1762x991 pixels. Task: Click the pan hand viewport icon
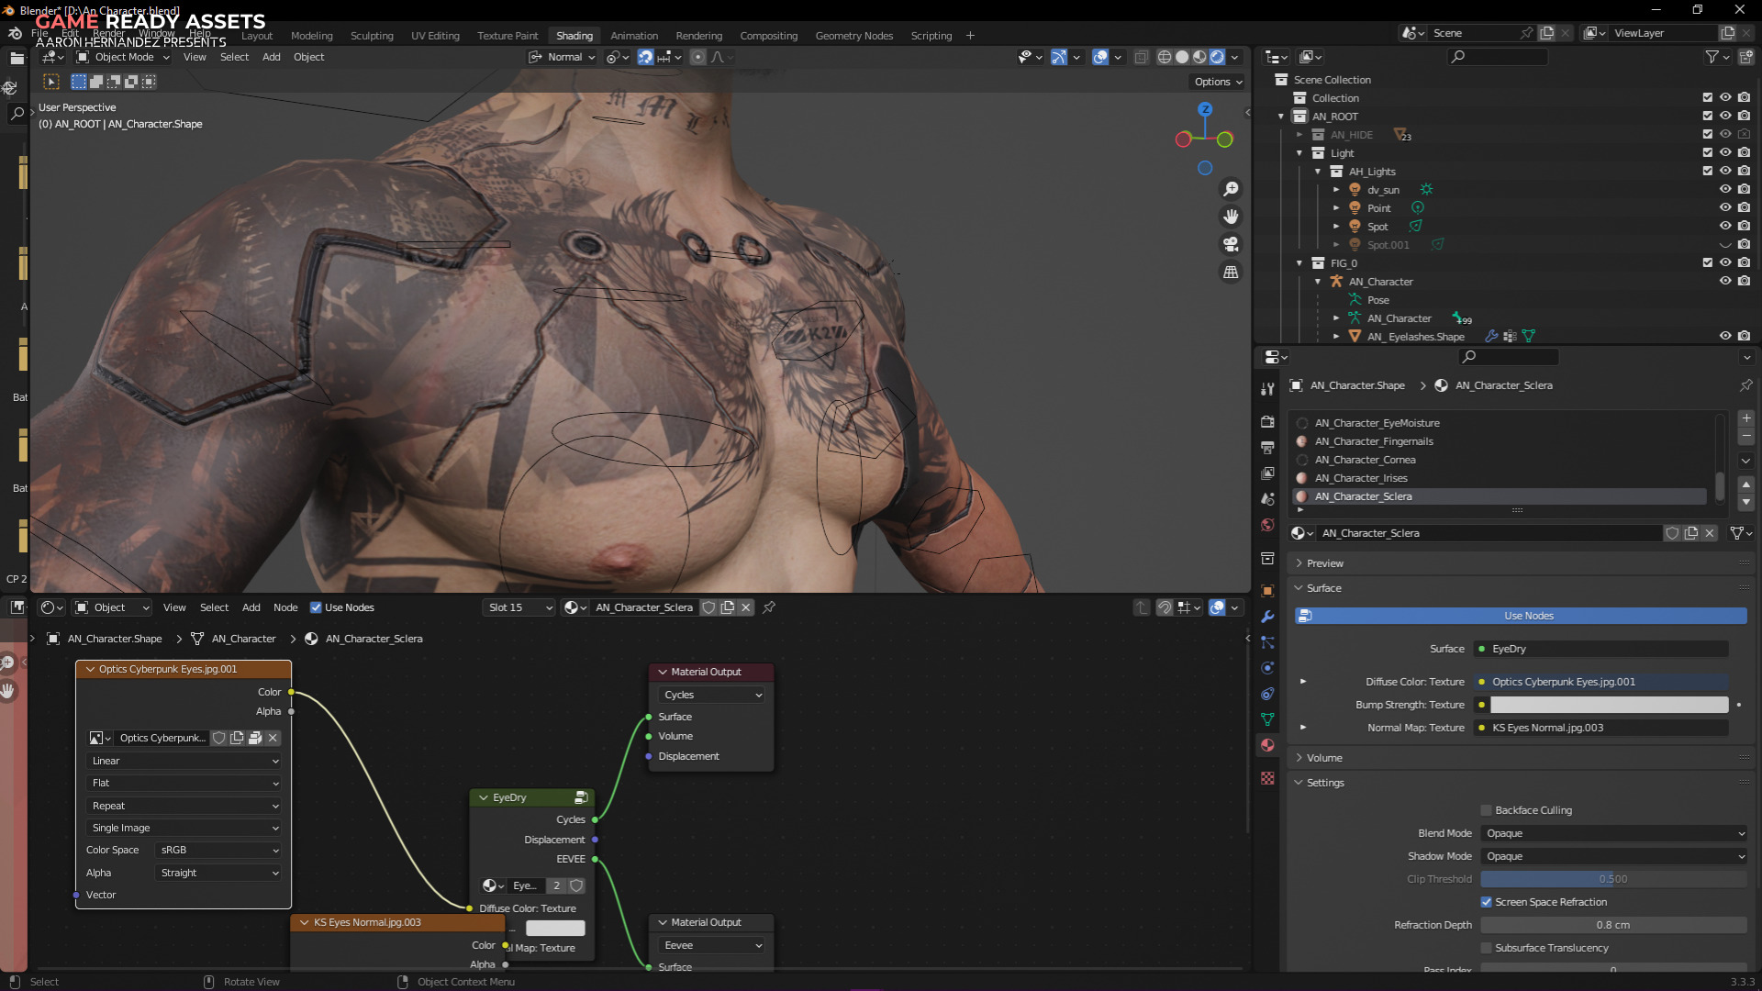coord(1231,217)
